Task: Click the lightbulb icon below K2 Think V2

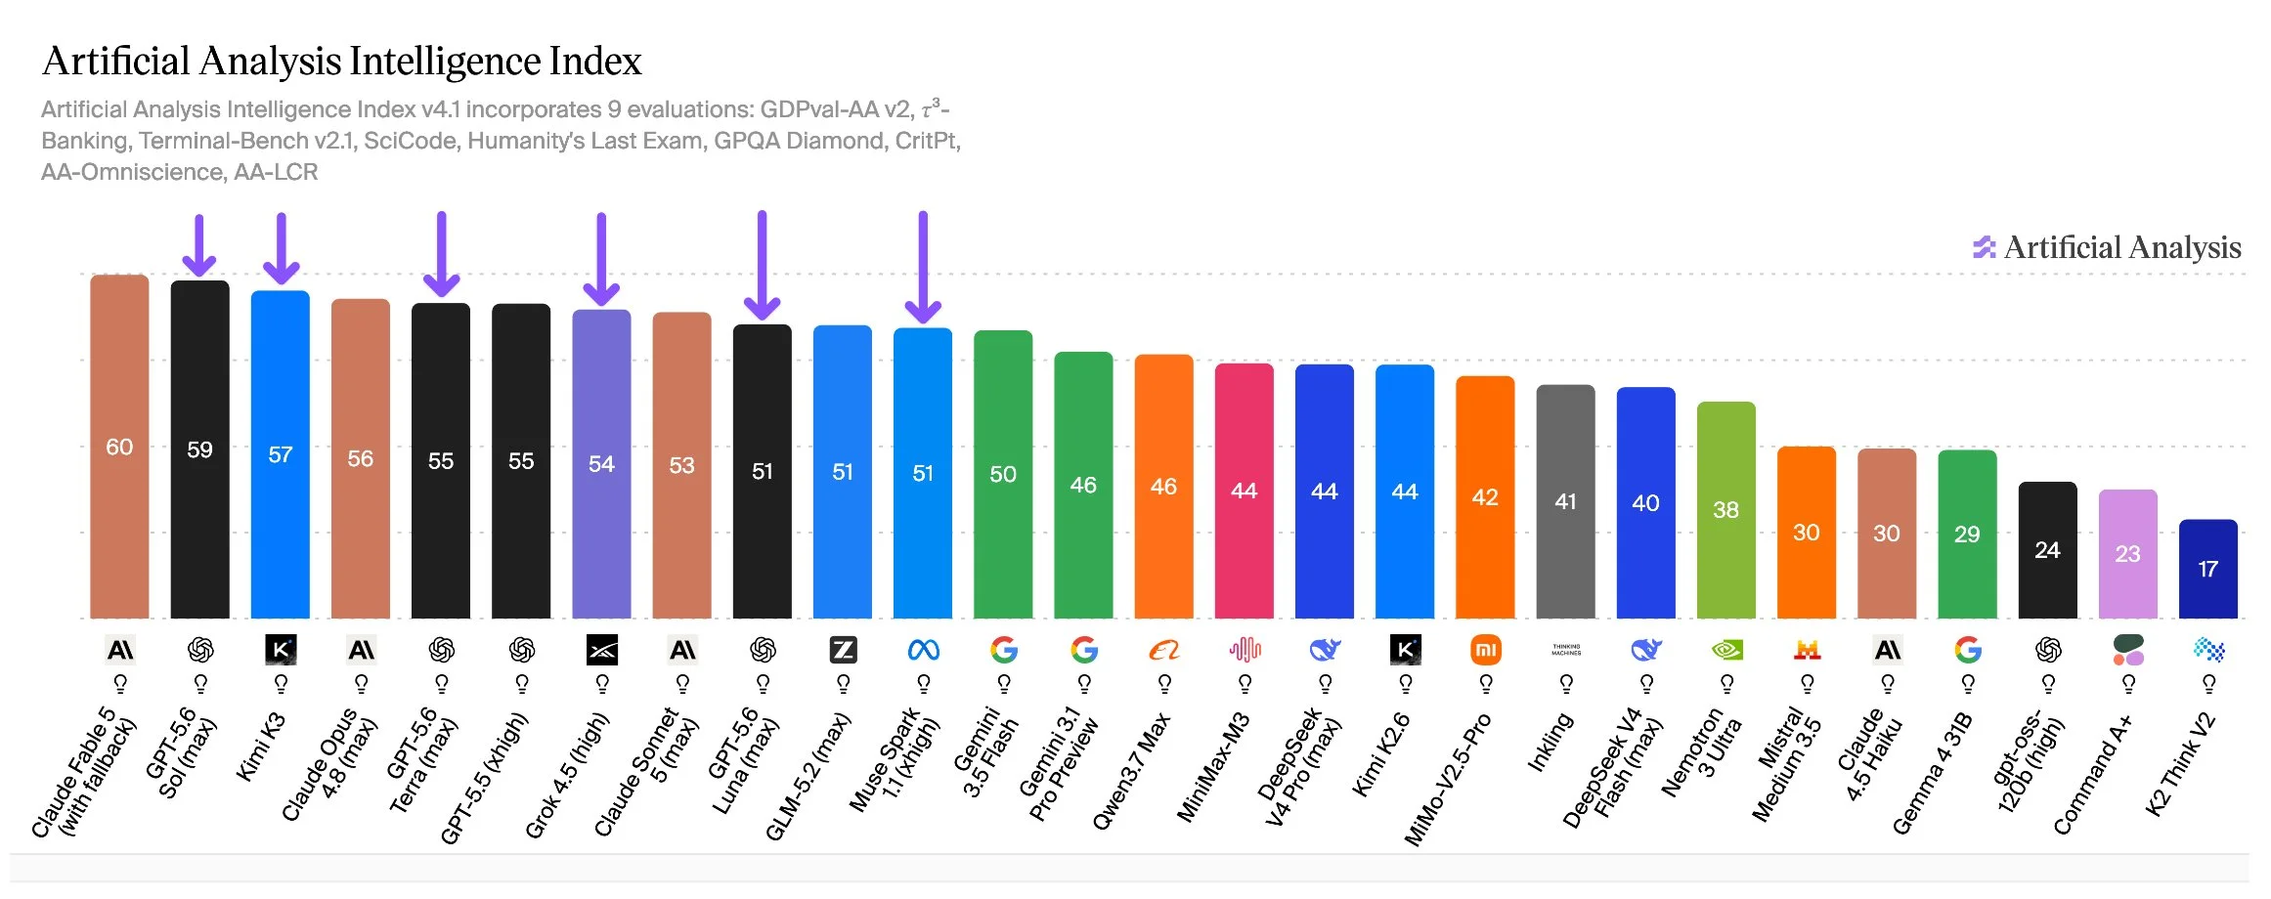Action: pos(2208,683)
